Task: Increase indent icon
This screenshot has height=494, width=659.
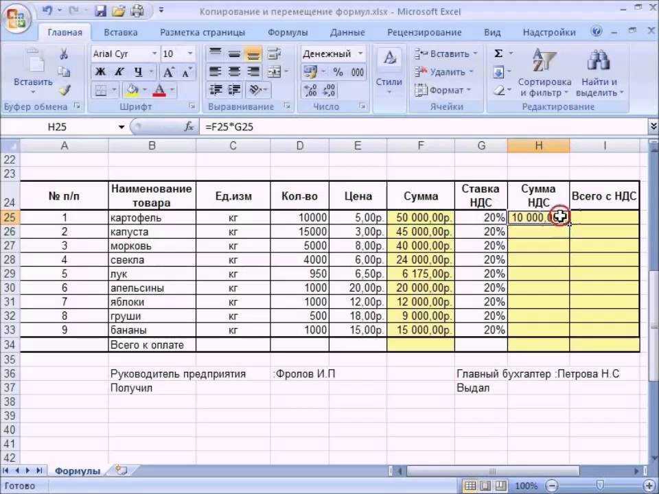Action: [235, 90]
